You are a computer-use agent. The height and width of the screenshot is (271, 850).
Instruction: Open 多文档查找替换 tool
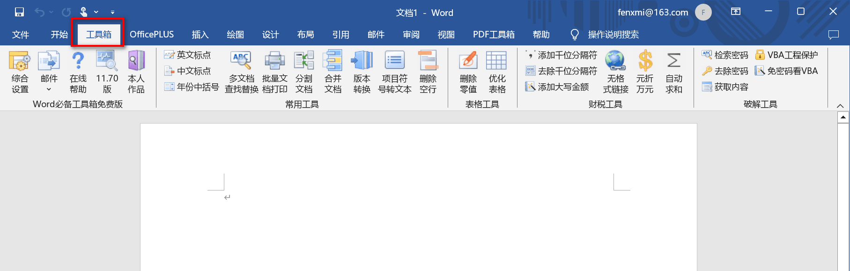(x=241, y=72)
